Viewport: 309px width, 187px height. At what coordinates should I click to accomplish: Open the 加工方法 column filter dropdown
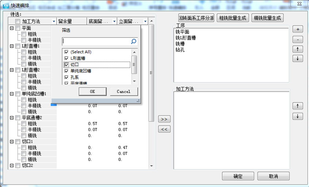pos(54,22)
